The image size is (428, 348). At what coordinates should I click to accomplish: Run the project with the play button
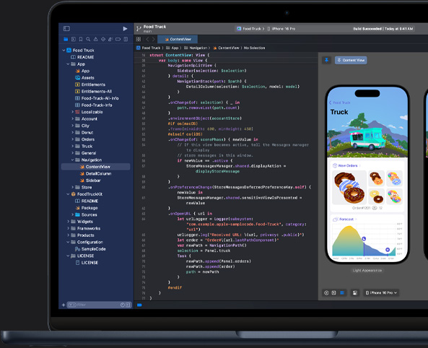[125, 29]
